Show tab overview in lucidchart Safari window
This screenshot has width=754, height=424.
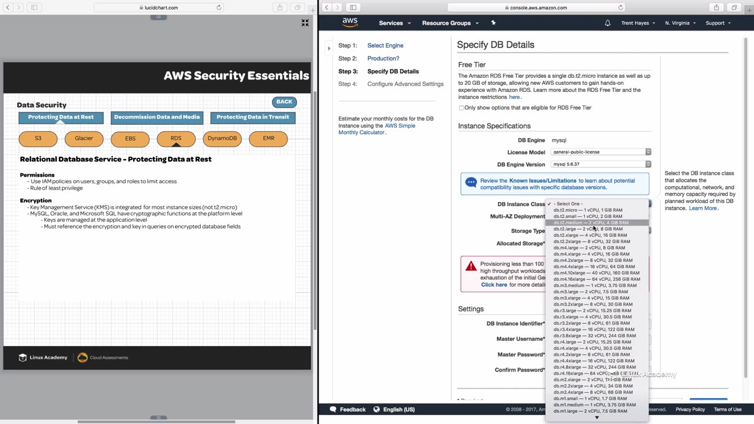(x=297, y=8)
